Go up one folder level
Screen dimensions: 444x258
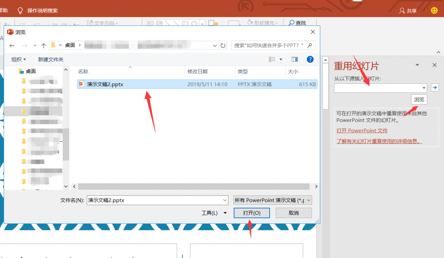click(43, 45)
